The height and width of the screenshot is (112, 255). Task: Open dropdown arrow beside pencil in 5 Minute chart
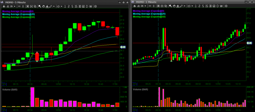[x=54, y=6]
